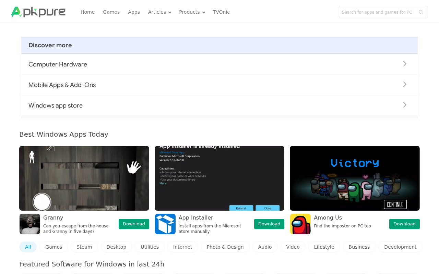Filter by Games category chip
The image size is (439, 274).
coord(54,247)
